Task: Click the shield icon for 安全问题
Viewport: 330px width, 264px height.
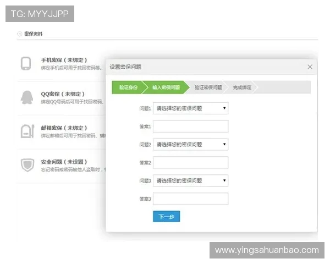Action: point(28,165)
